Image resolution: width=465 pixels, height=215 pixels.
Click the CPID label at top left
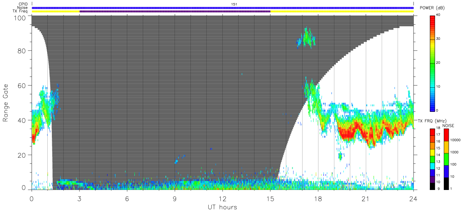pyautogui.click(x=23, y=4)
